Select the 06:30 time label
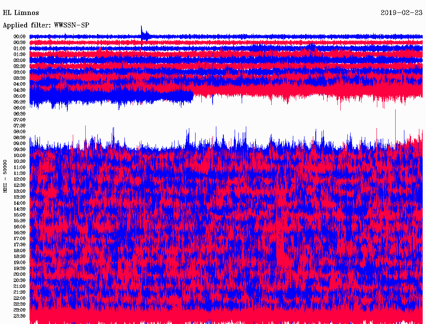 click(20, 114)
